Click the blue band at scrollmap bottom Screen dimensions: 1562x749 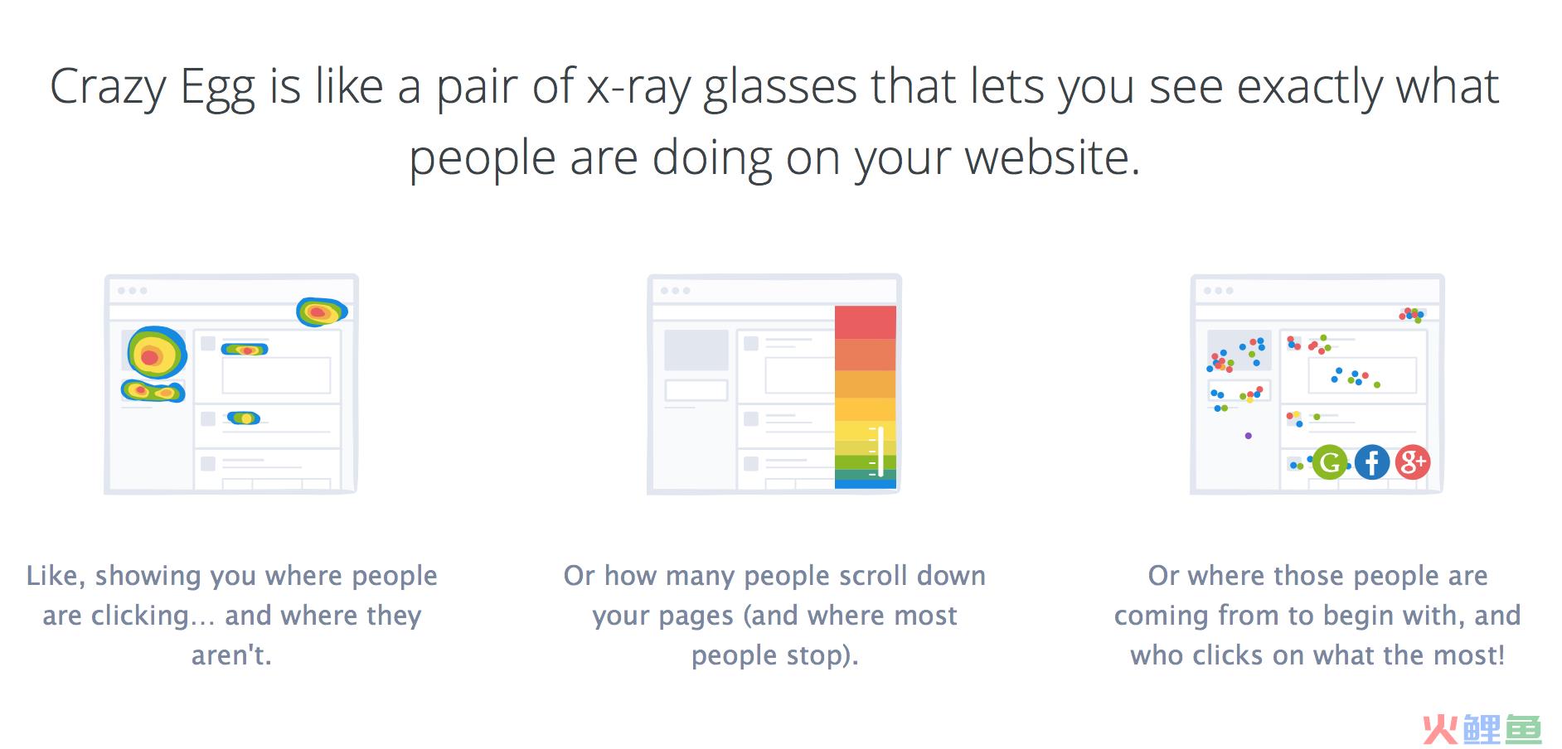tap(866, 483)
